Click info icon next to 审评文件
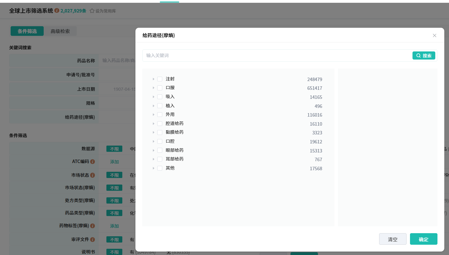Viewport: 449px width, 255px height. 92,240
